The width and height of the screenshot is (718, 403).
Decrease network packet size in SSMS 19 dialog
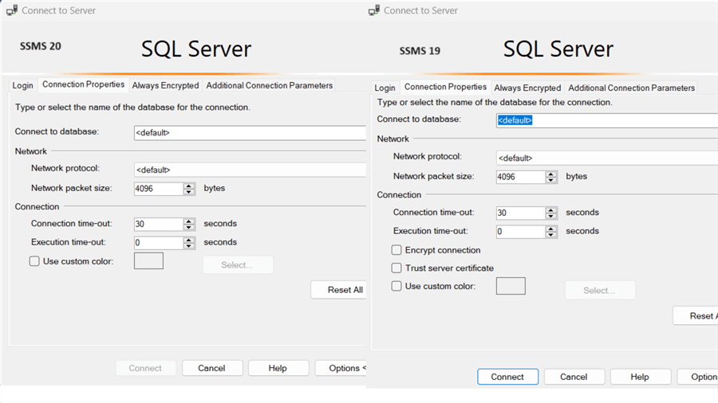(x=551, y=181)
